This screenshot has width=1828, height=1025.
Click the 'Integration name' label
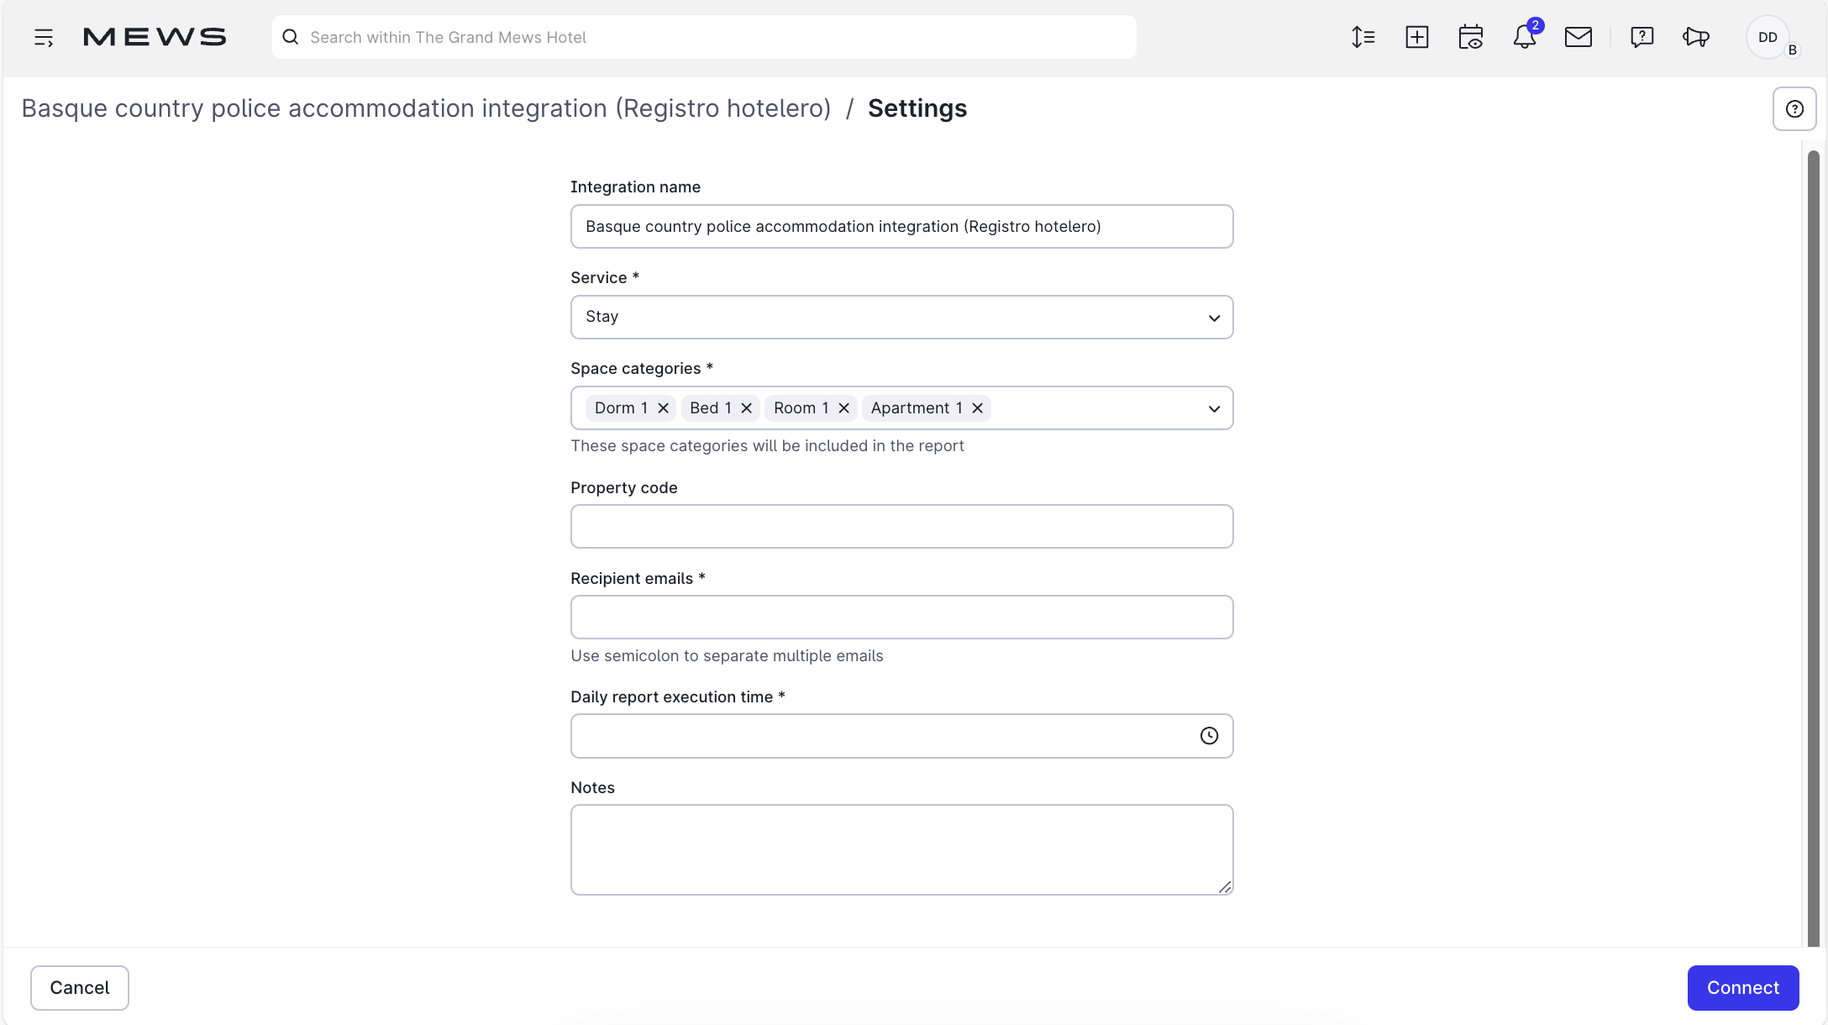tap(636, 187)
